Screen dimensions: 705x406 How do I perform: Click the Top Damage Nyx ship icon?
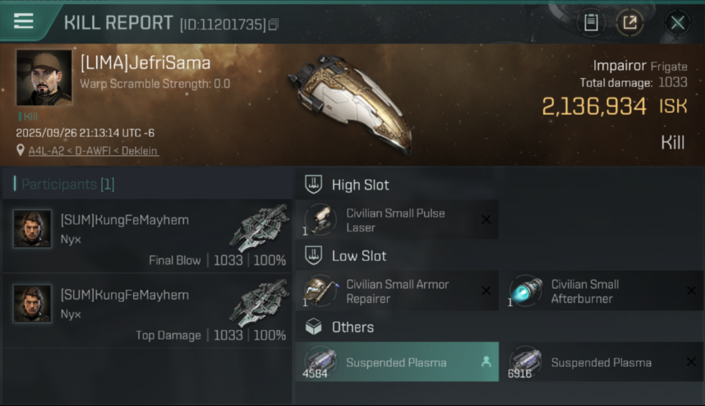pos(259,302)
